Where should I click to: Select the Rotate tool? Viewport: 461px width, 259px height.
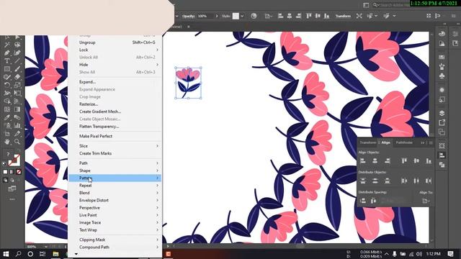pos(6,85)
